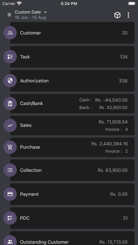Tap the Cash/Bank building icon

(10, 103)
